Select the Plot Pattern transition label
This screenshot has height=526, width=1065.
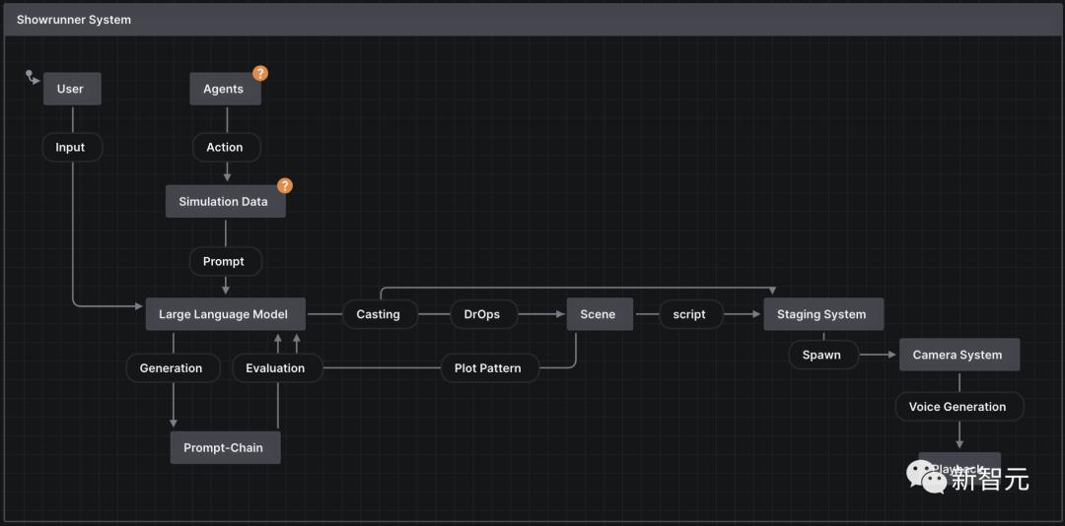pos(488,368)
